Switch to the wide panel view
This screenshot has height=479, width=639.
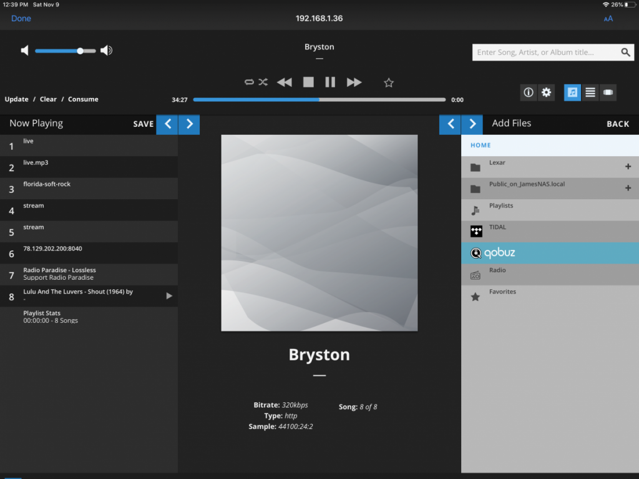tap(608, 92)
